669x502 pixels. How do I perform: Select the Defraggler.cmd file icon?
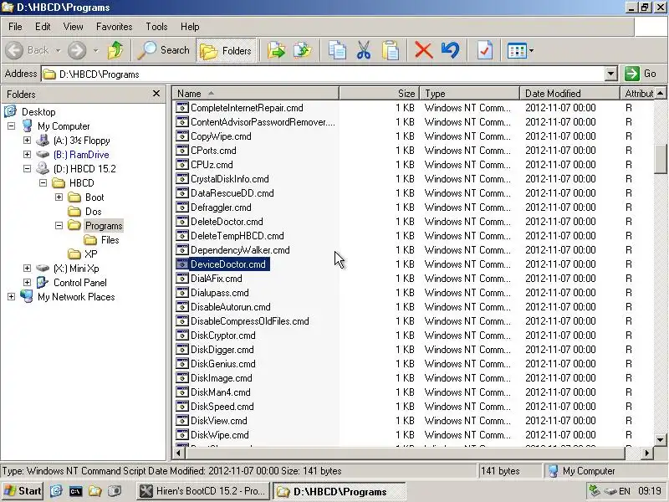coord(182,207)
